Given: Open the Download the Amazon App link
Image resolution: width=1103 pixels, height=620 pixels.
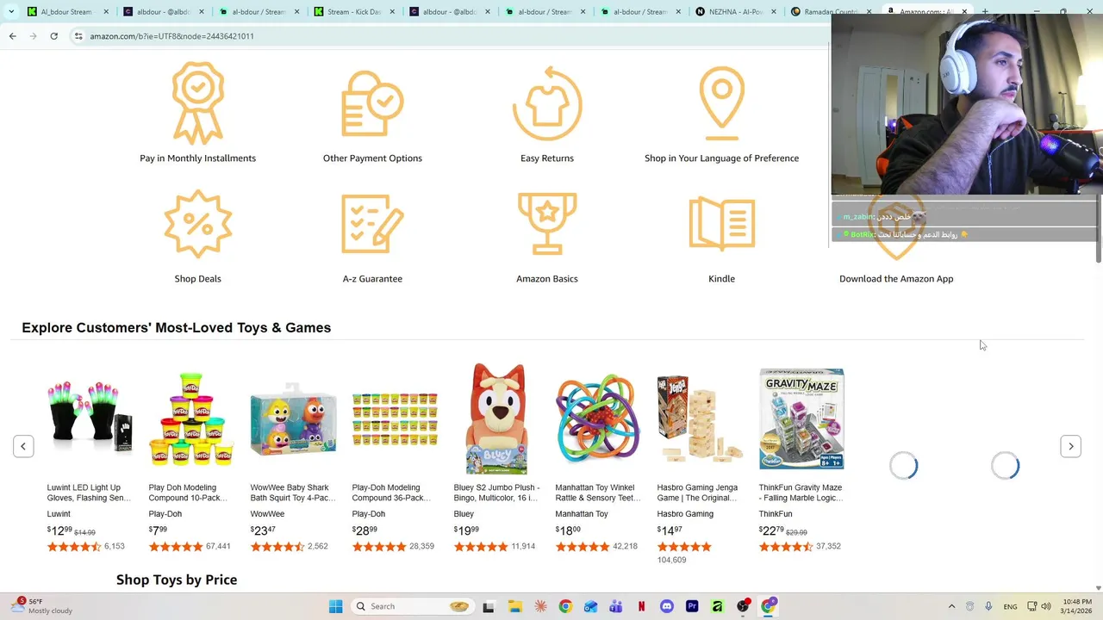Looking at the screenshot, I should click(896, 279).
